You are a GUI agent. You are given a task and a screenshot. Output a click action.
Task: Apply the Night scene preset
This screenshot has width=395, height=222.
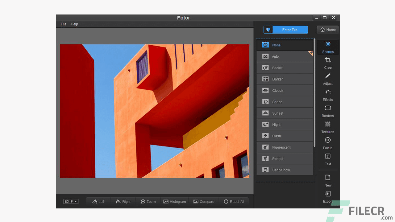click(285, 125)
